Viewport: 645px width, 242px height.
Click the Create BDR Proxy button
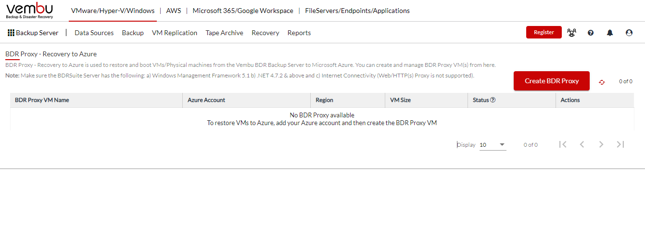(552, 81)
